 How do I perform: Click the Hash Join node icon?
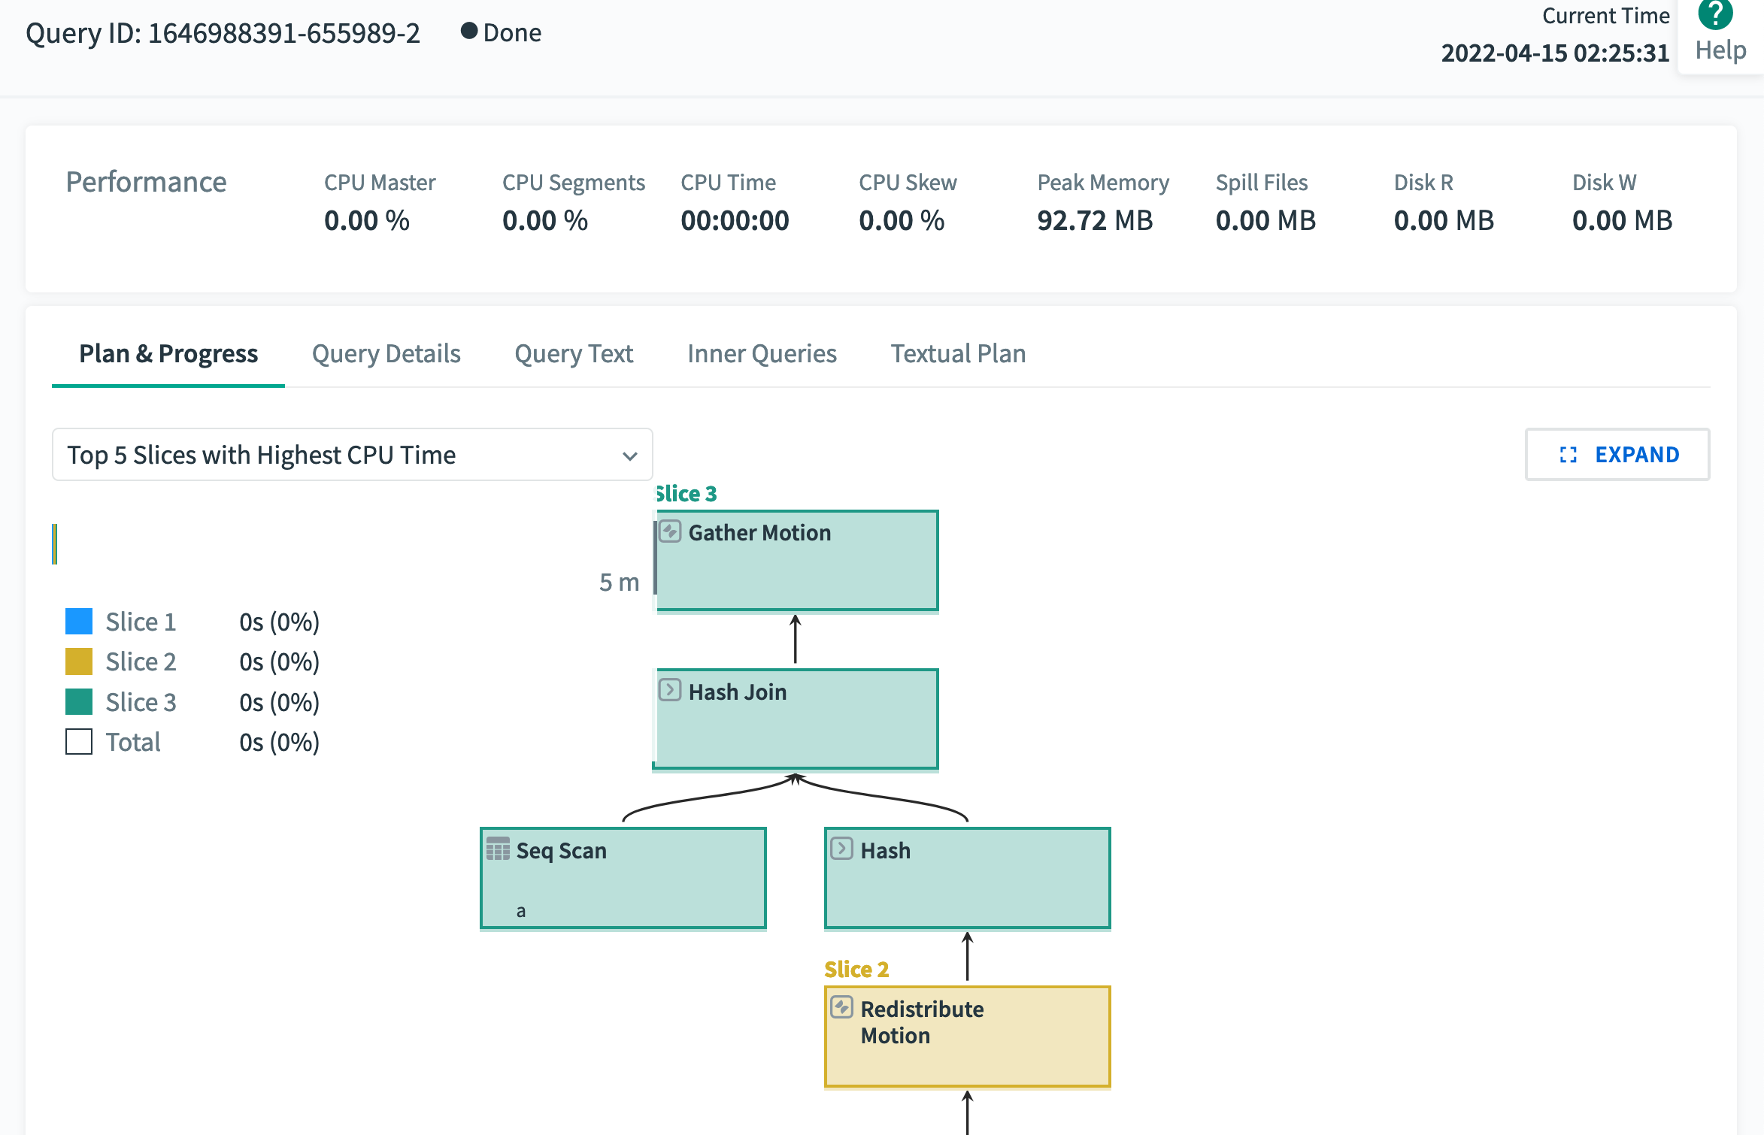(x=670, y=691)
